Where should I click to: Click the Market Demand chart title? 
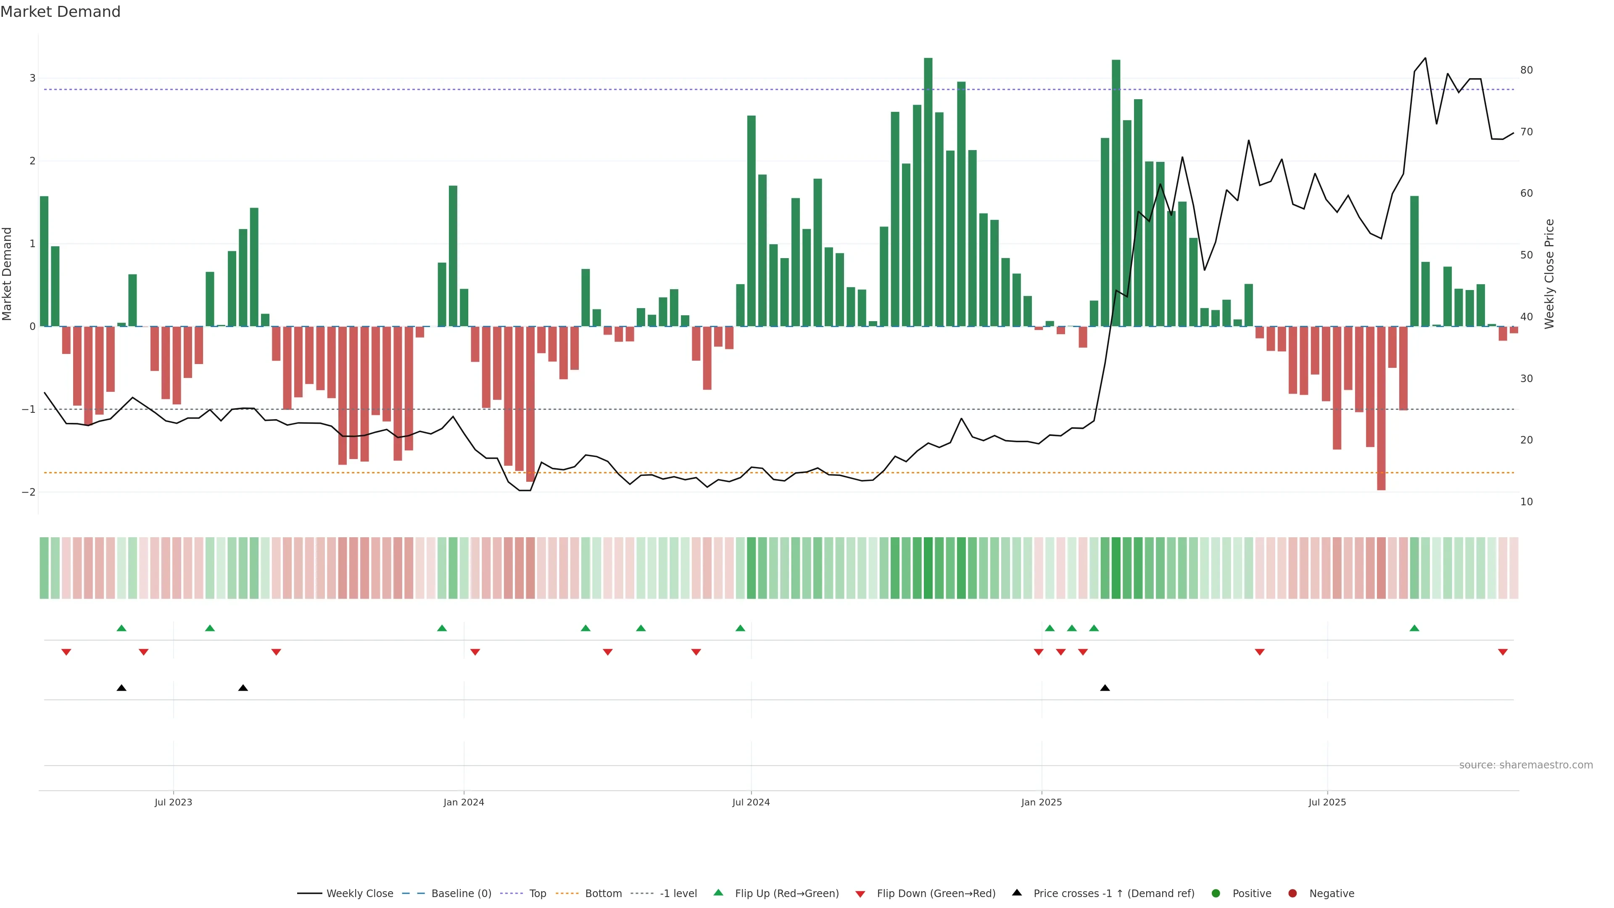60,12
